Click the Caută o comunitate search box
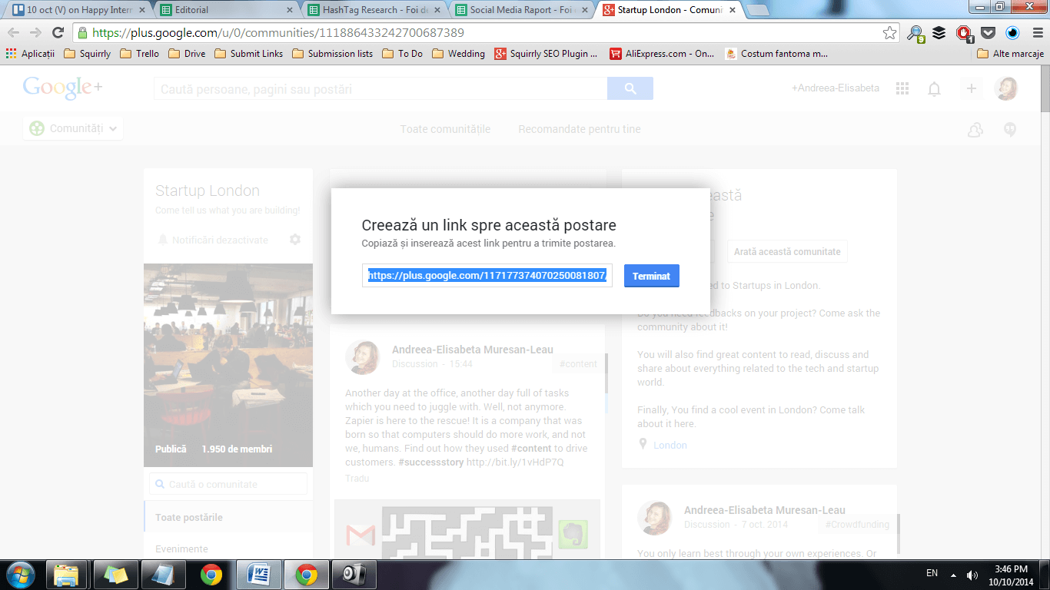Image resolution: width=1050 pixels, height=590 pixels. click(228, 484)
